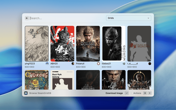The image size is (176, 110).
Task: Click Potanull's author avatar icon
Action: pos(98,64)
